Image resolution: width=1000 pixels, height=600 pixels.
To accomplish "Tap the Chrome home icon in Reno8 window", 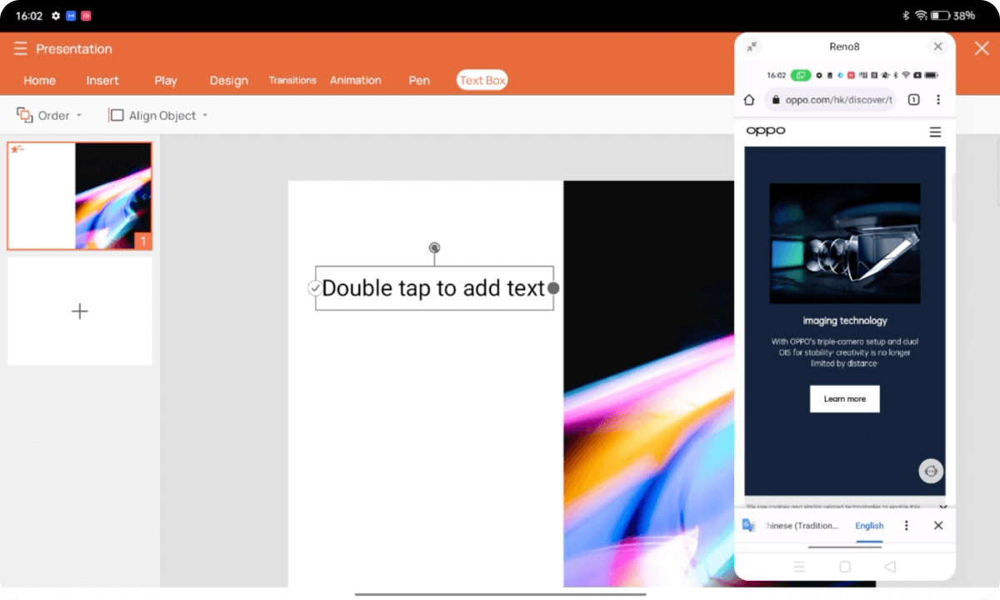I will coord(749,99).
